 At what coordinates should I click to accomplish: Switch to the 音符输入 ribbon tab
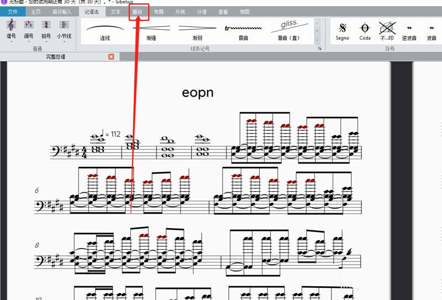pyautogui.click(x=62, y=12)
